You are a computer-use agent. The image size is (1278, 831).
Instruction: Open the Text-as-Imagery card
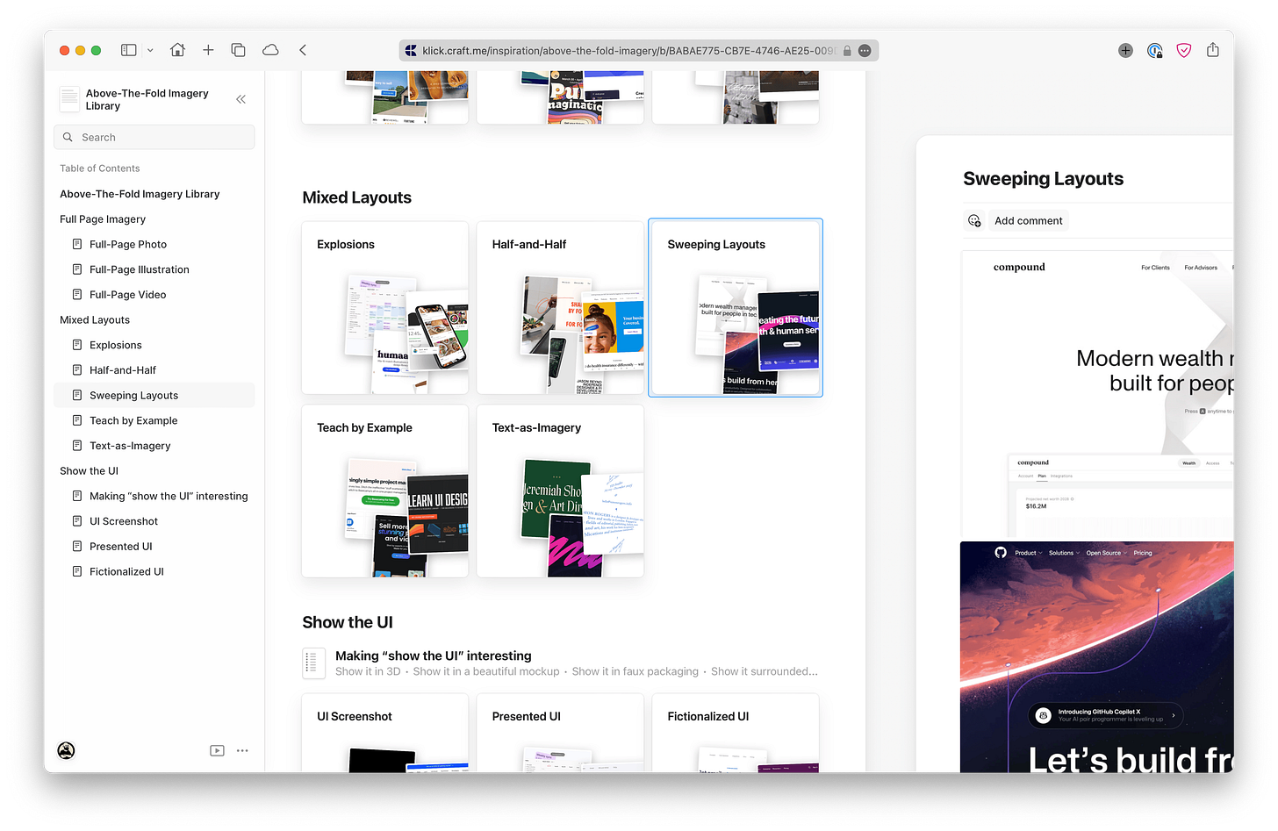coord(560,491)
